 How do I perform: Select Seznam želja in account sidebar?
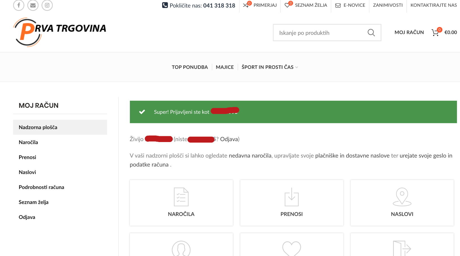[60, 202]
